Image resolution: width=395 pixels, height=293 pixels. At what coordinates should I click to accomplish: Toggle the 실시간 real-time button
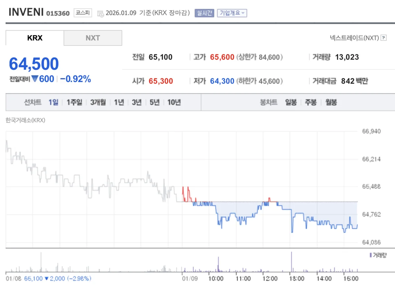pos(204,13)
